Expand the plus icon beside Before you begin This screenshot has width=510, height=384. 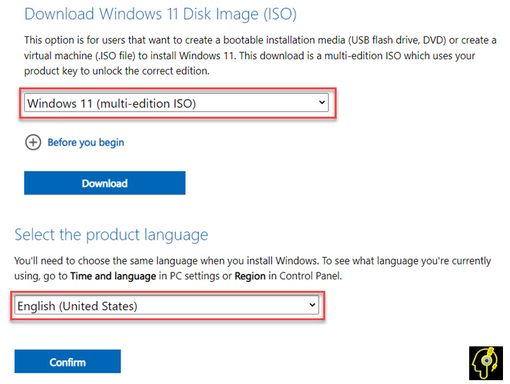(33, 142)
